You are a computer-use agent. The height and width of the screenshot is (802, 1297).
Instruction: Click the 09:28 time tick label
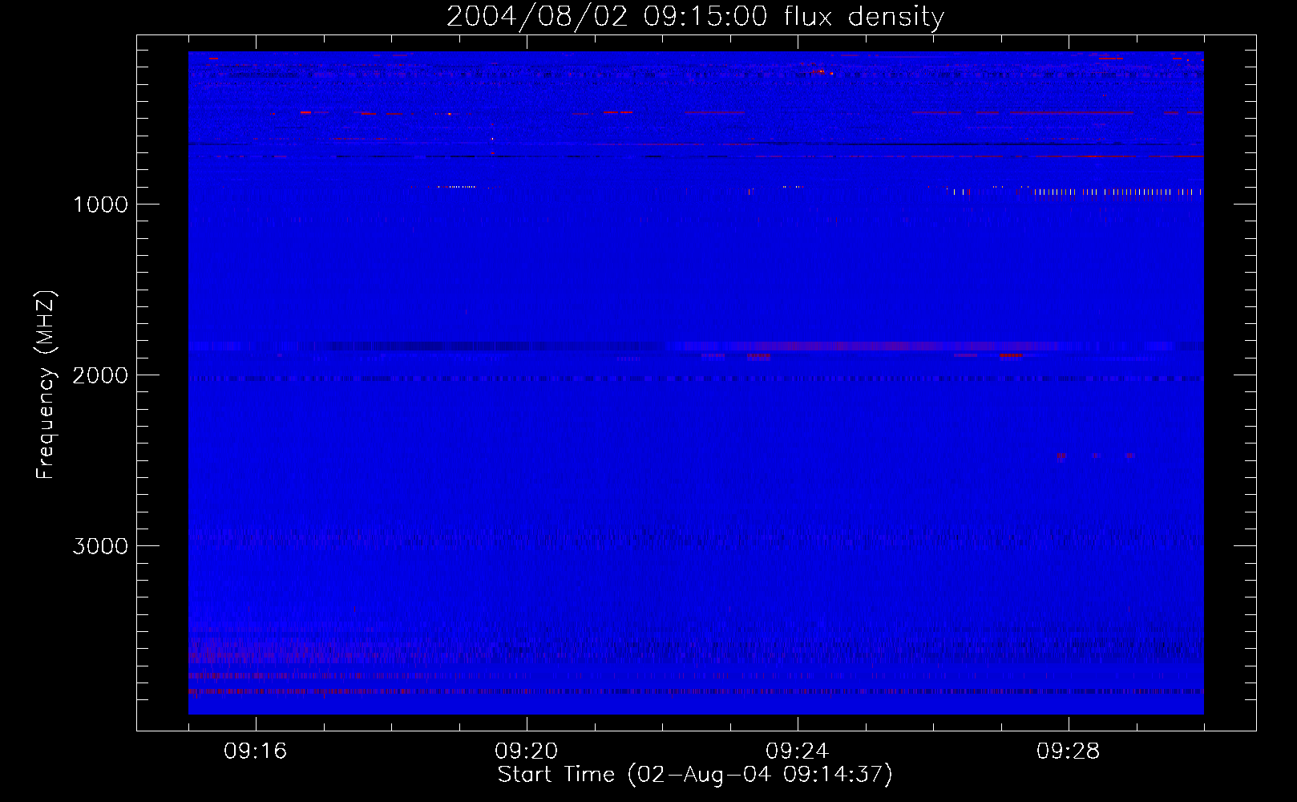(x=1069, y=751)
